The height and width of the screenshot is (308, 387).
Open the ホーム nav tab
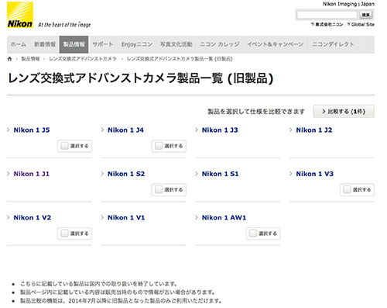[x=18, y=44]
